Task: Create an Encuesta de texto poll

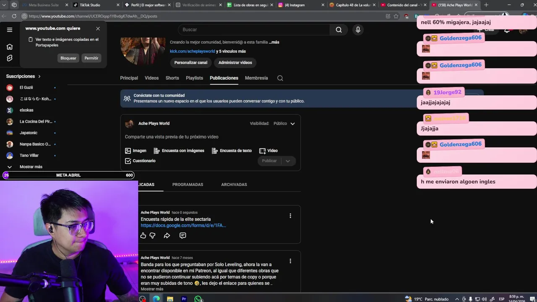Action: [232, 151]
